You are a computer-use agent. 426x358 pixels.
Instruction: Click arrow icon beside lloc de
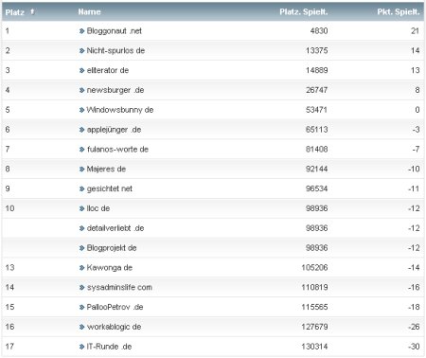click(81, 208)
